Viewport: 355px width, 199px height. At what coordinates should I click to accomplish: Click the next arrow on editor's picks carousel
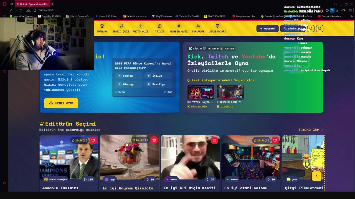coord(316,176)
